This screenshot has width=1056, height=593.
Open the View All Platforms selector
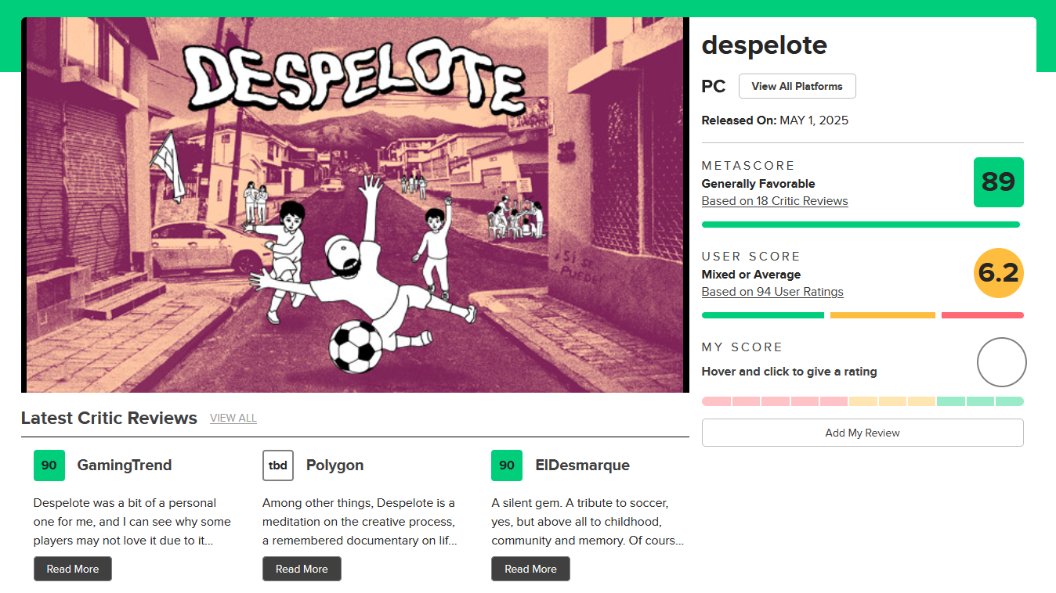(797, 86)
